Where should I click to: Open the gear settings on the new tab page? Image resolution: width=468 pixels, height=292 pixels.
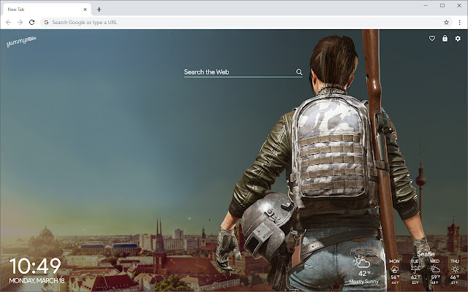point(458,39)
